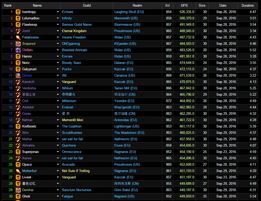The height and width of the screenshot is (201, 261).
Task: Click the icon beside Galyprust
Action: 18,69
